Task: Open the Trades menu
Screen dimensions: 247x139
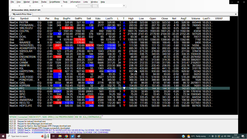Action: 44,2
